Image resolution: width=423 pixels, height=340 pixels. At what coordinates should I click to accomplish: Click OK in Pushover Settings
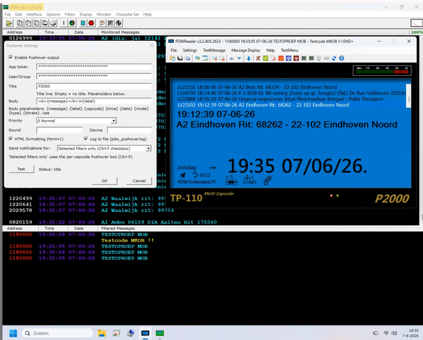[x=104, y=181]
